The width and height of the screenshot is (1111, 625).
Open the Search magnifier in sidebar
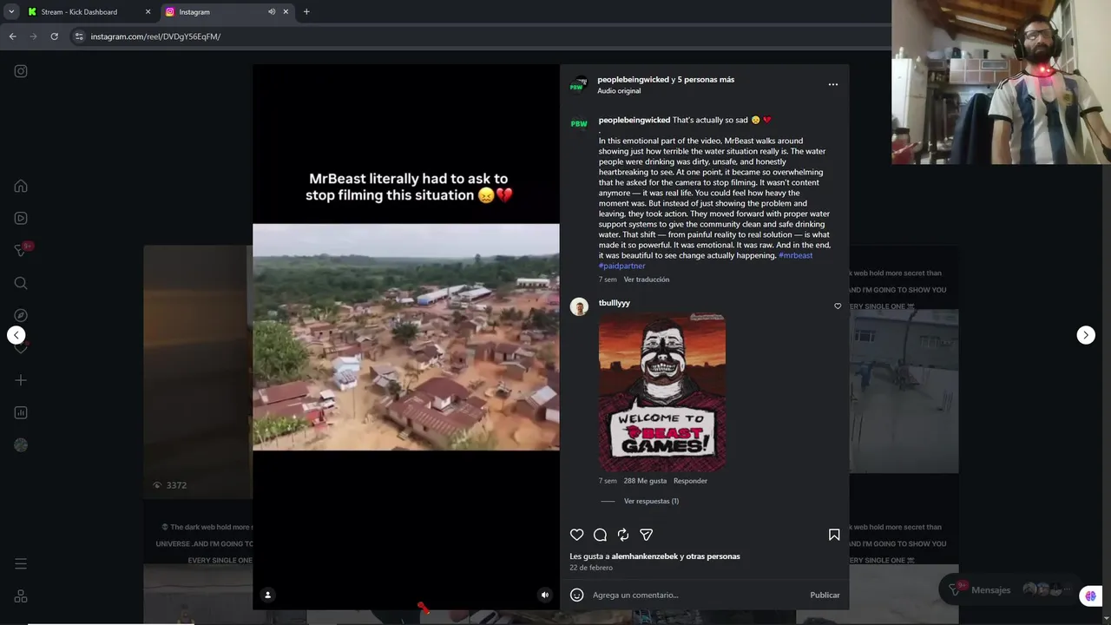pyautogui.click(x=21, y=283)
